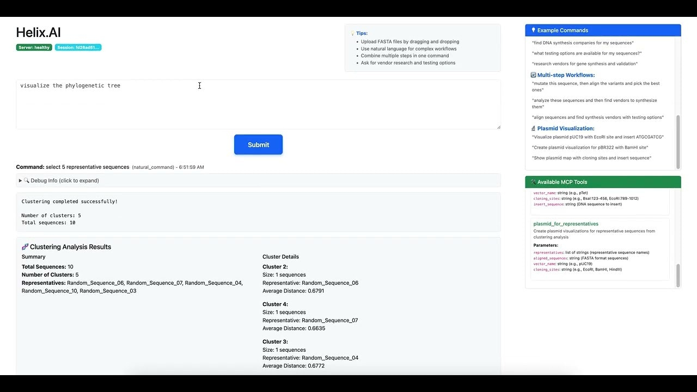
Task: Click the plasmid_for_representatives tool title
Action: point(566,224)
